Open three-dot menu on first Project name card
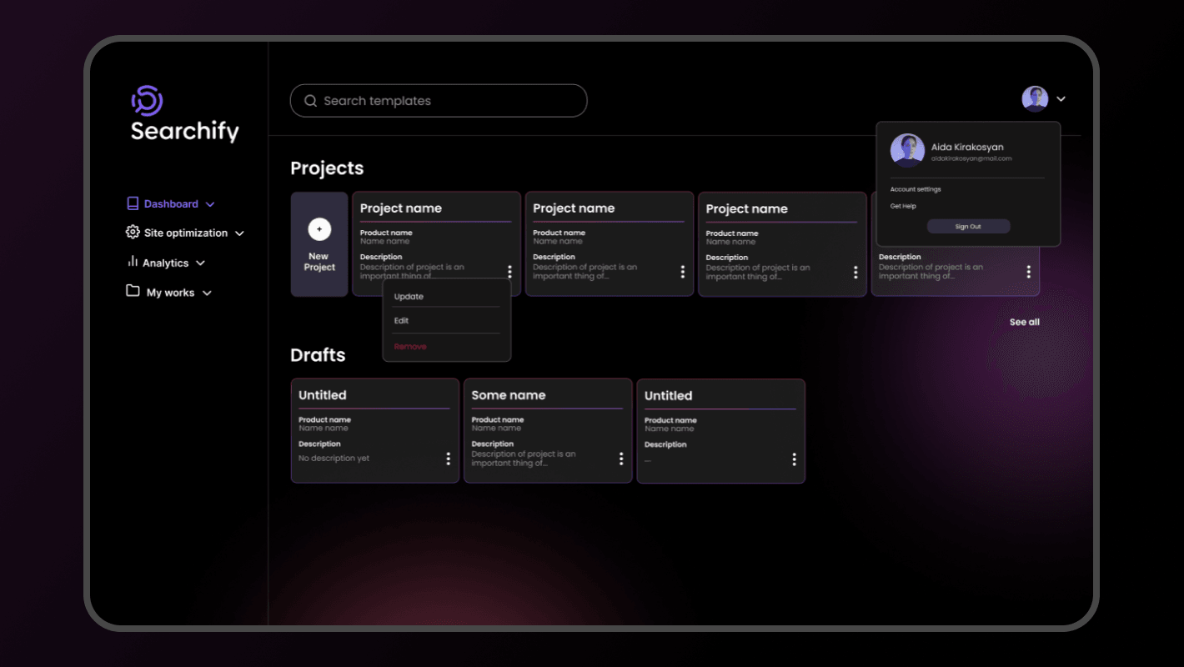1184x667 pixels. coord(509,272)
